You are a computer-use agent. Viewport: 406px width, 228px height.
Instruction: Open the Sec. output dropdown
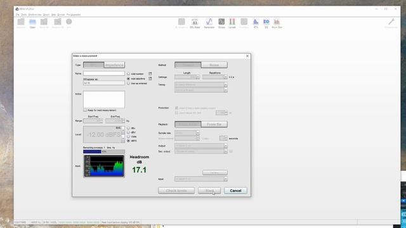(201, 151)
